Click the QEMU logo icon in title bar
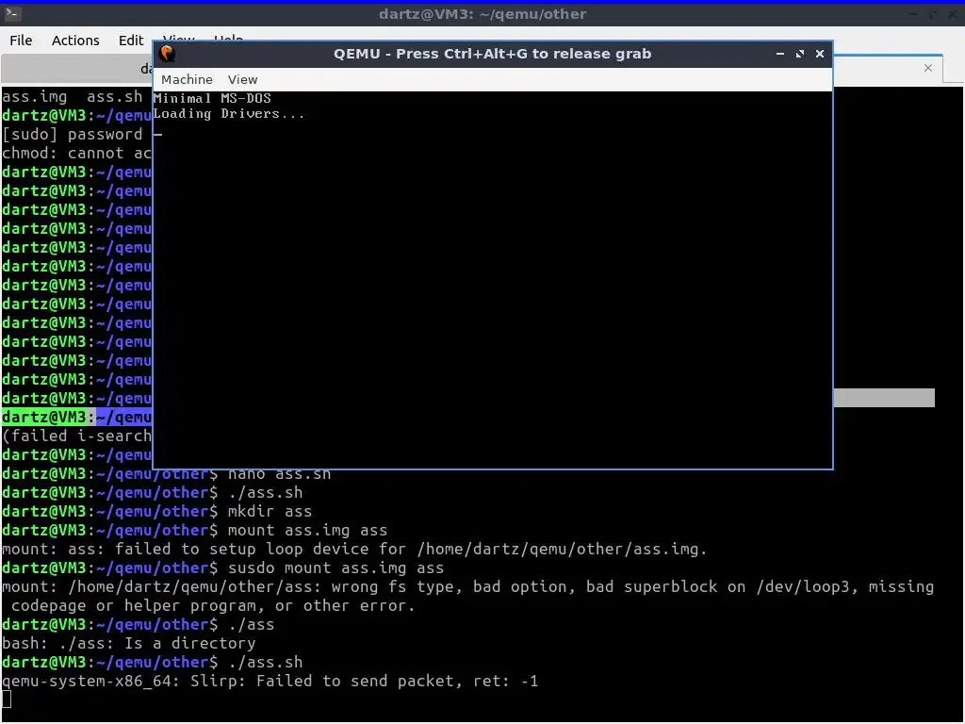The width and height of the screenshot is (965, 724). (x=167, y=54)
